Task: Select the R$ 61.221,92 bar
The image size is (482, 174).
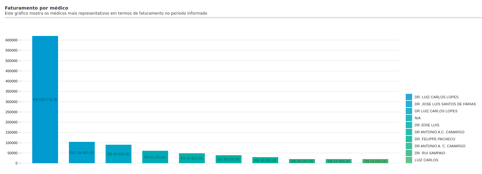Action: point(155,157)
